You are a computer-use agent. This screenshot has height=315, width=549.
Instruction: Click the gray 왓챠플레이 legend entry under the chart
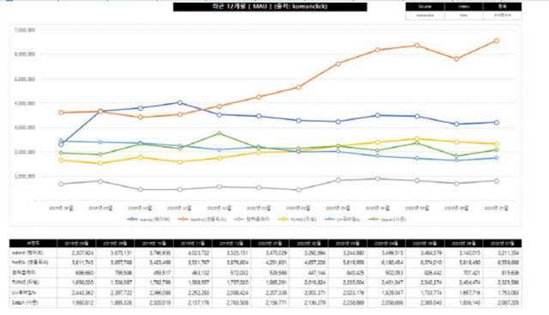251,220
